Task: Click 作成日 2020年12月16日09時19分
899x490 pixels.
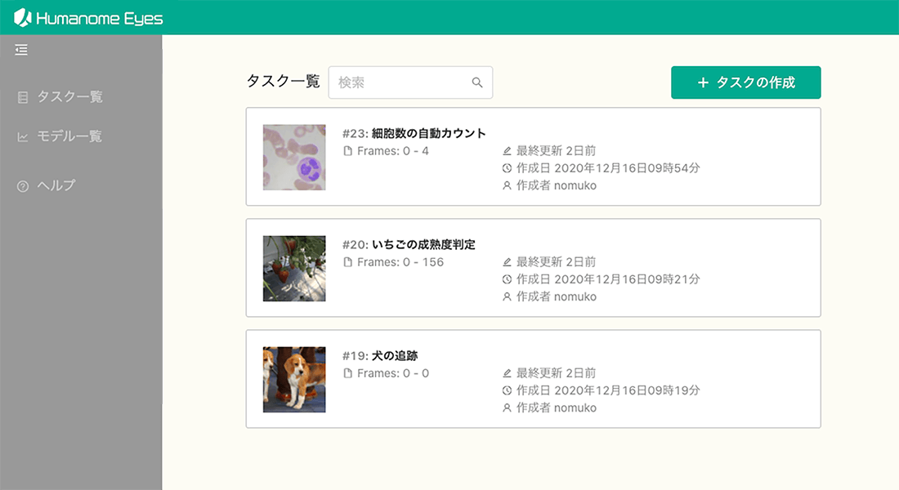Action: (x=608, y=391)
